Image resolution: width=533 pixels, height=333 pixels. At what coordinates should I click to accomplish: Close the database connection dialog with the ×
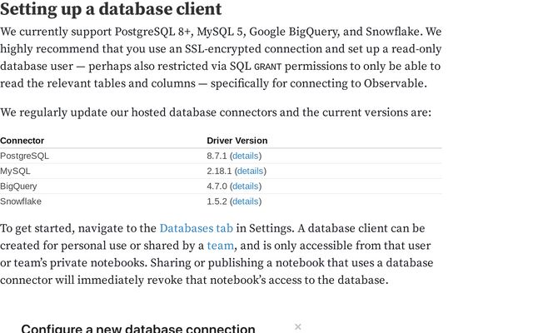298,327
